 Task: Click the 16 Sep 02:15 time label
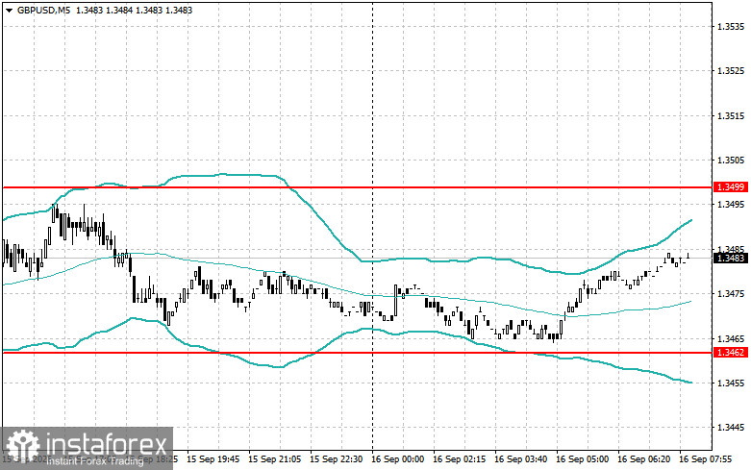pyautogui.click(x=459, y=459)
